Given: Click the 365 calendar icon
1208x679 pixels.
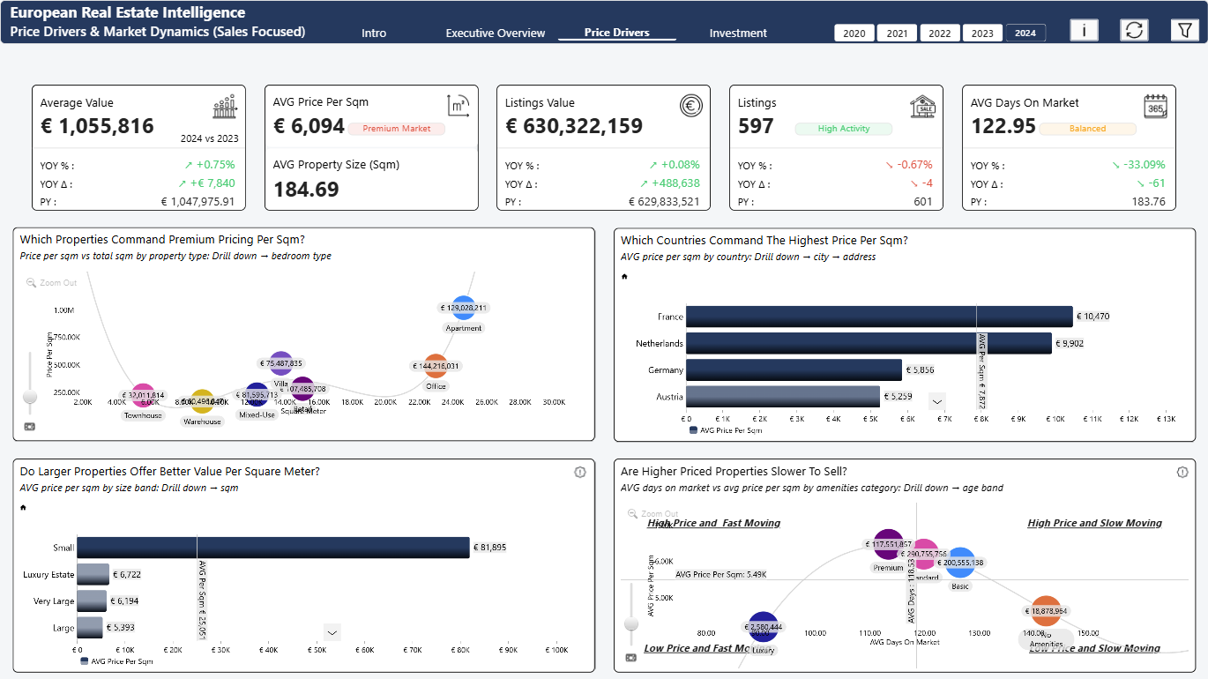Looking at the screenshot, I should pyautogui.click(x=1155, y=107).
